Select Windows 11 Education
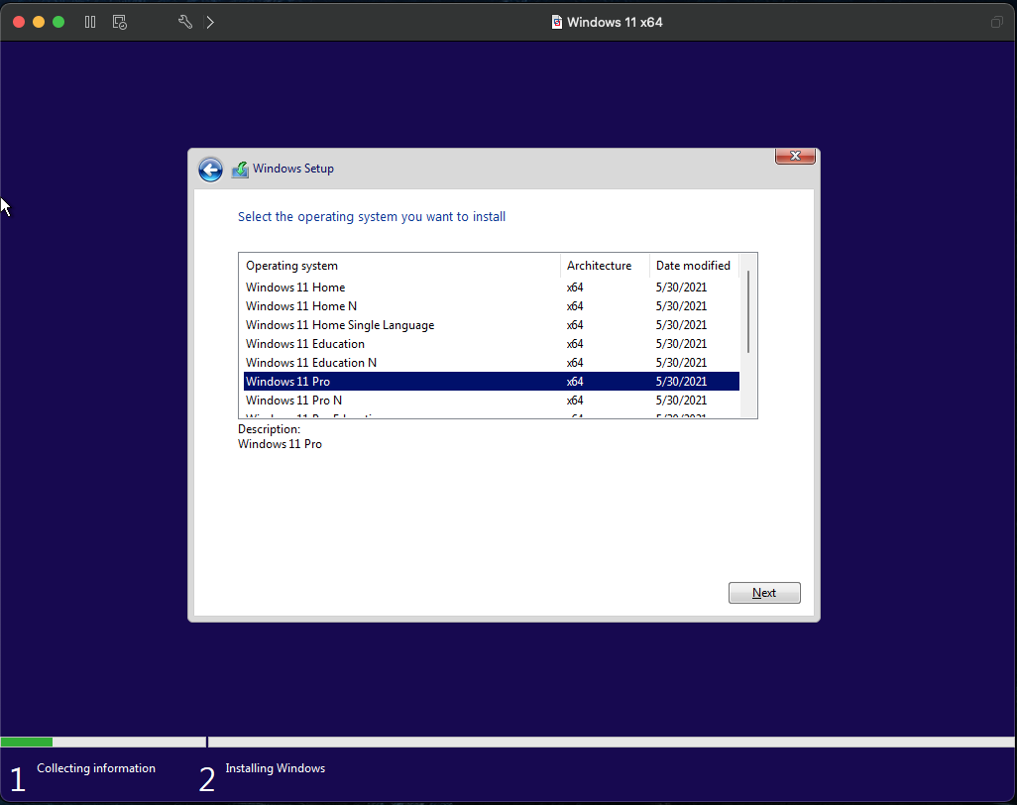1017x805 pixels. (x=491, y=343)
